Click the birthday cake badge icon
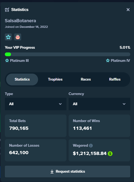This screenshot has width=134, height=182. click(18, 37)
